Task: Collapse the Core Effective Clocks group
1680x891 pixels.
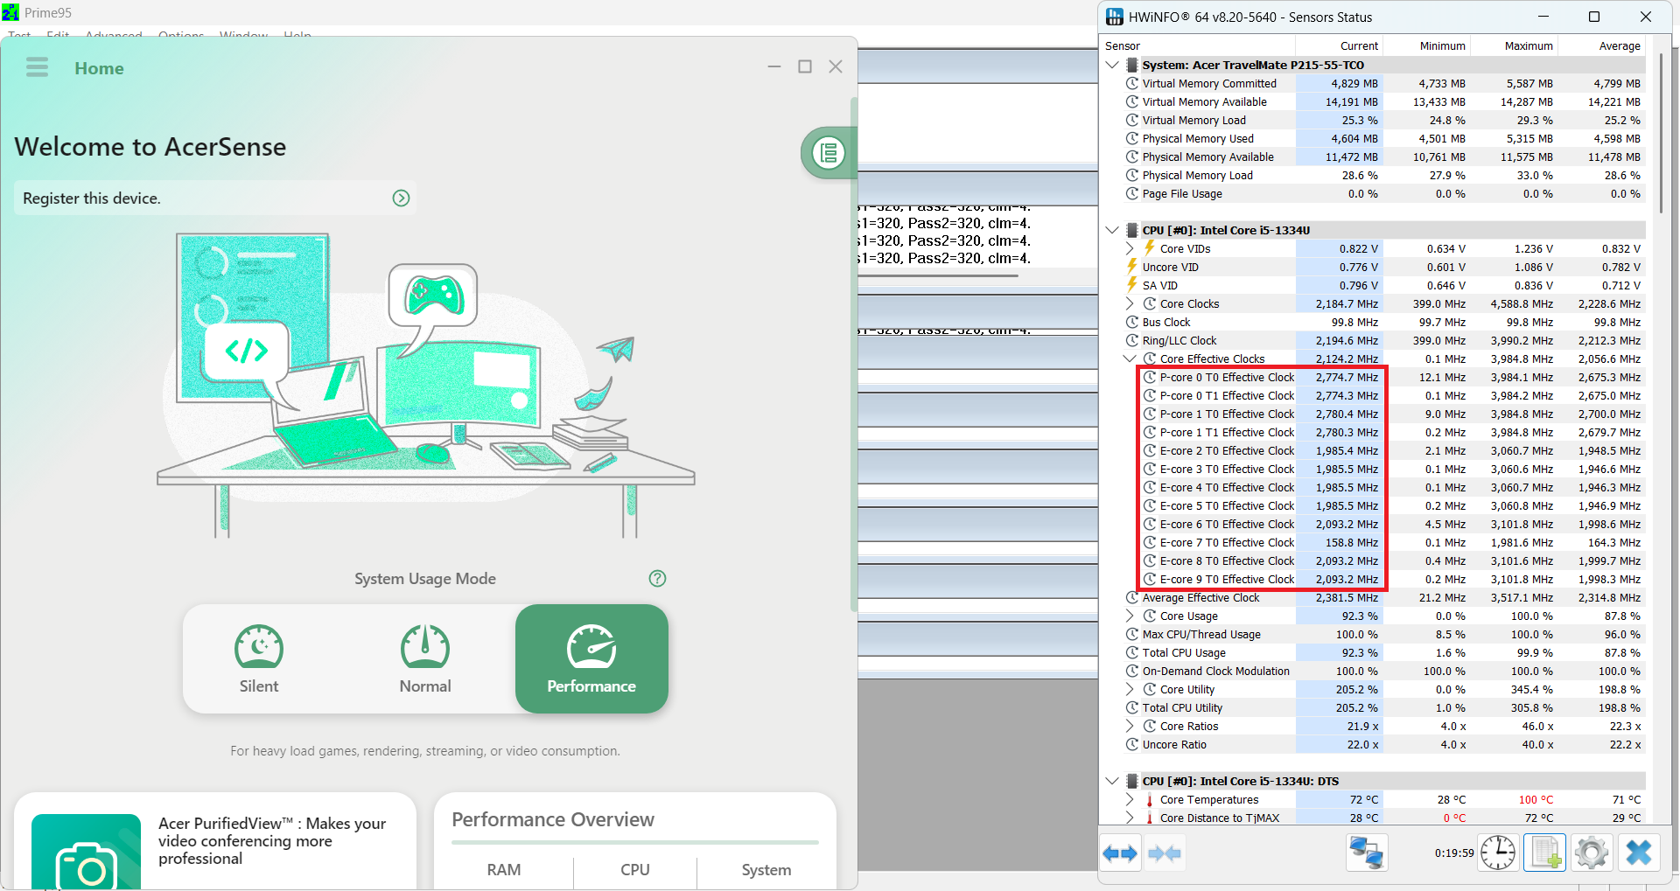Action: pos(1130,358)
